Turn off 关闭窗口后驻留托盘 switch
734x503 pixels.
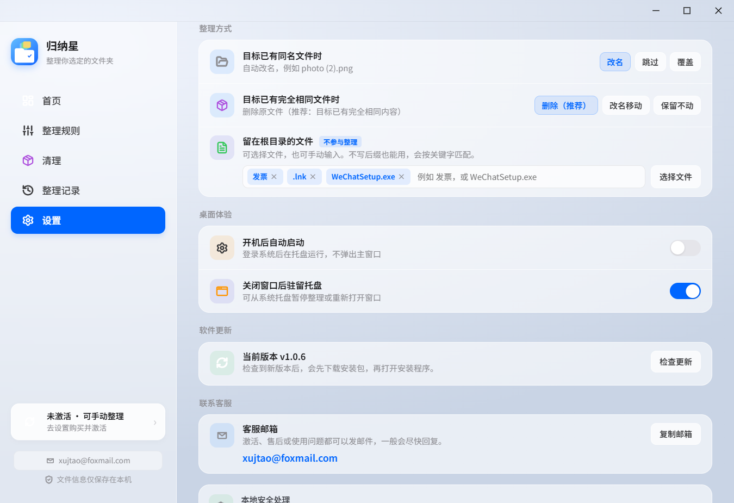click(685, 291)
